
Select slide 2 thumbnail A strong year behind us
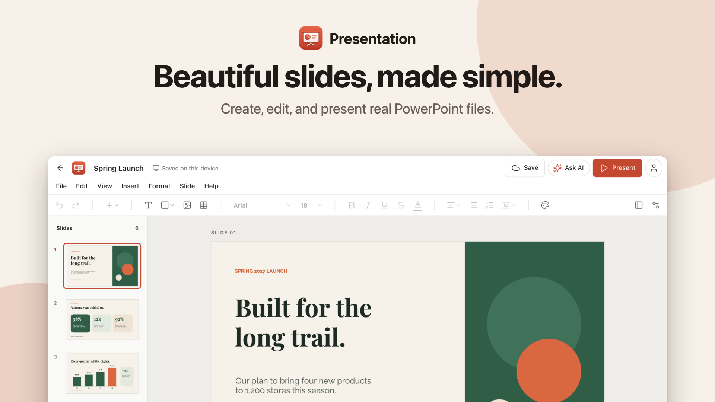[102, 319]
